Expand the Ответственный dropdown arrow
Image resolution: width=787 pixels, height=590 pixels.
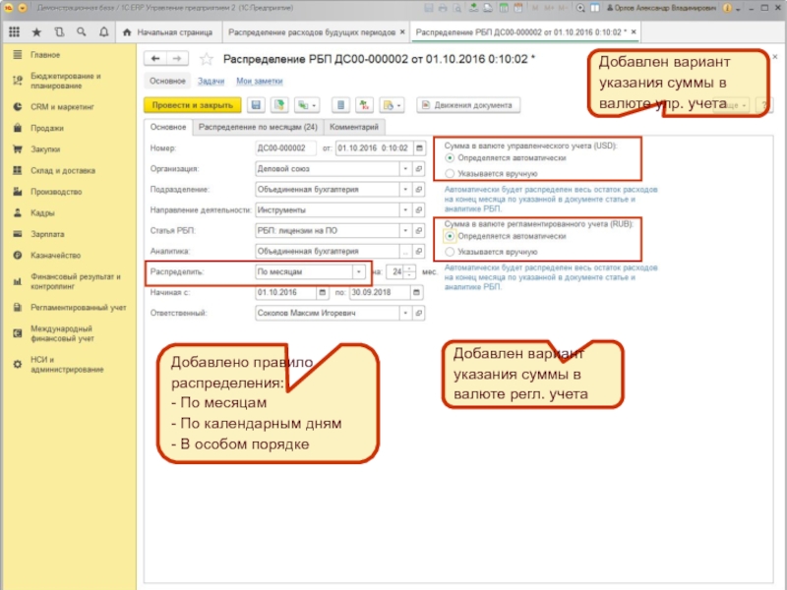(x=404, y=314)
